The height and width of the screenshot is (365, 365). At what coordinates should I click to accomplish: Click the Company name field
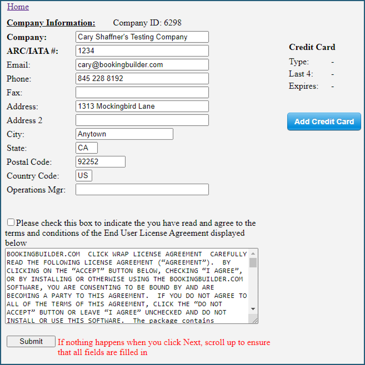click(142, 37)
